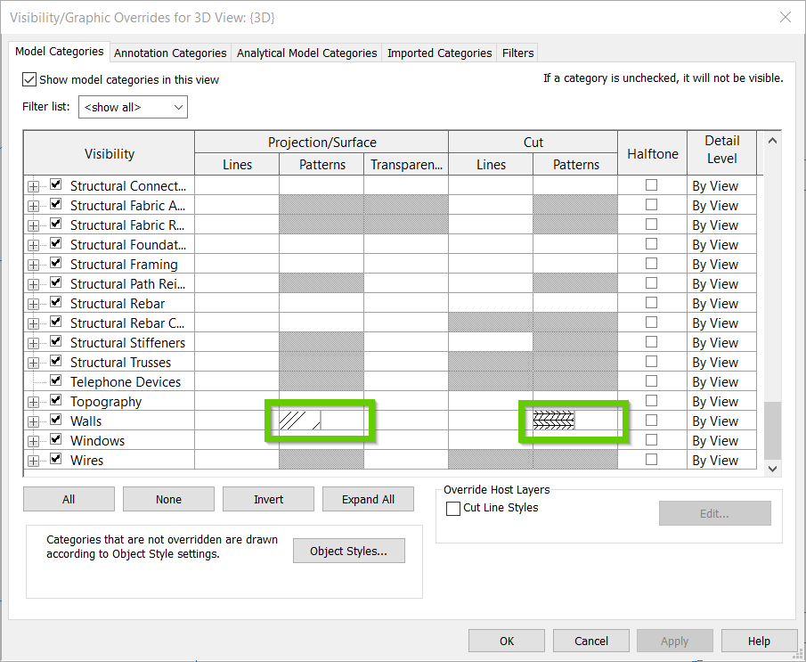Click the Invert button
The image size is (806, 662).
(268, 499)
